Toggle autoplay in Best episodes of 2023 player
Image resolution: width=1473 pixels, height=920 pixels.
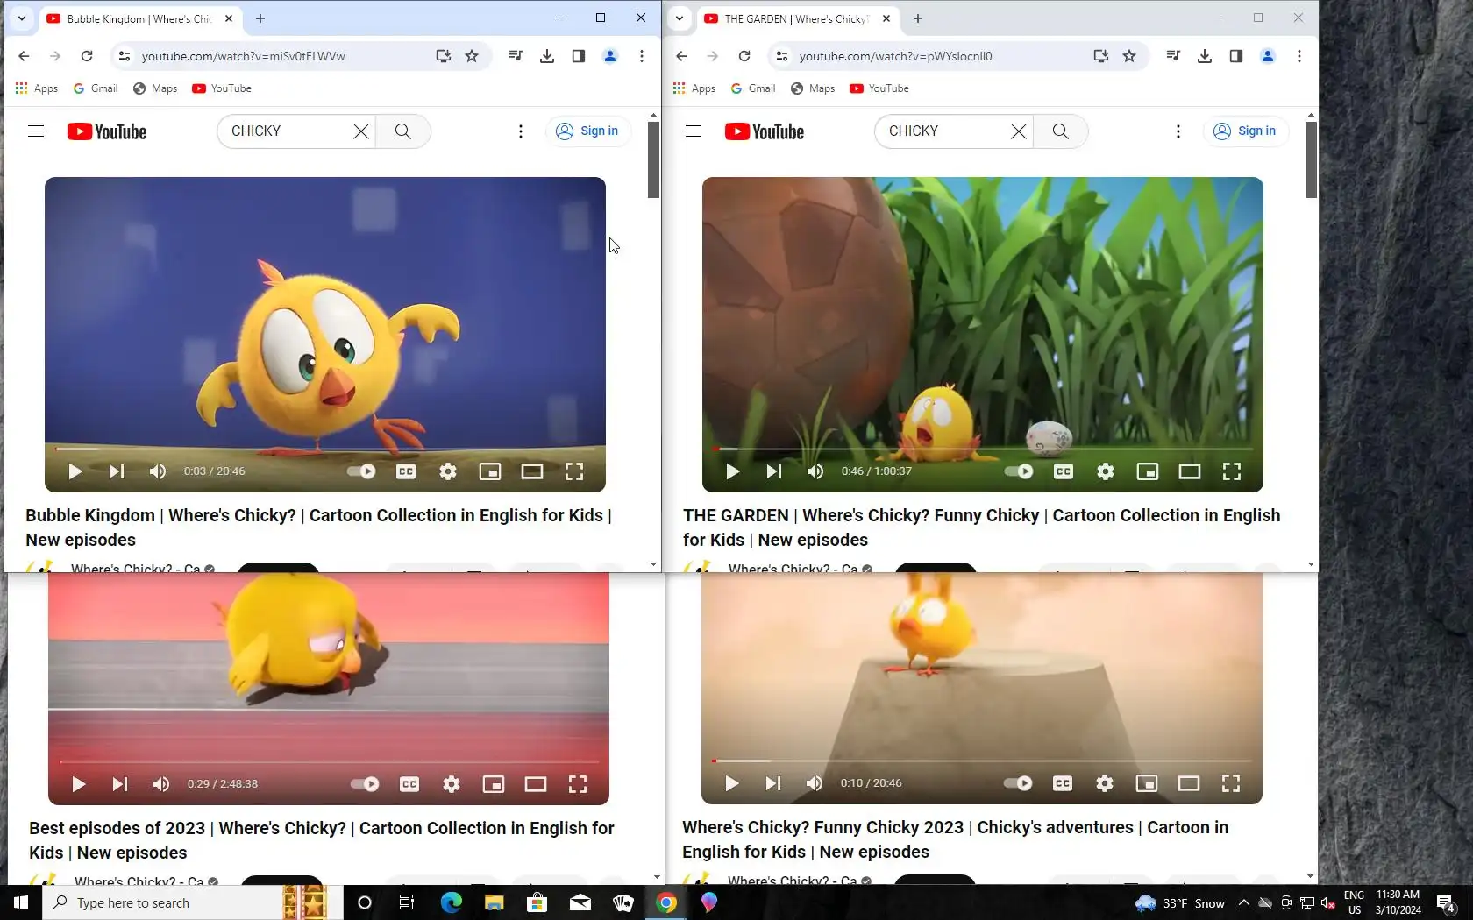pos(365,784)
